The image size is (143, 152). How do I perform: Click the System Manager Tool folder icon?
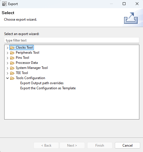point(12,68)
